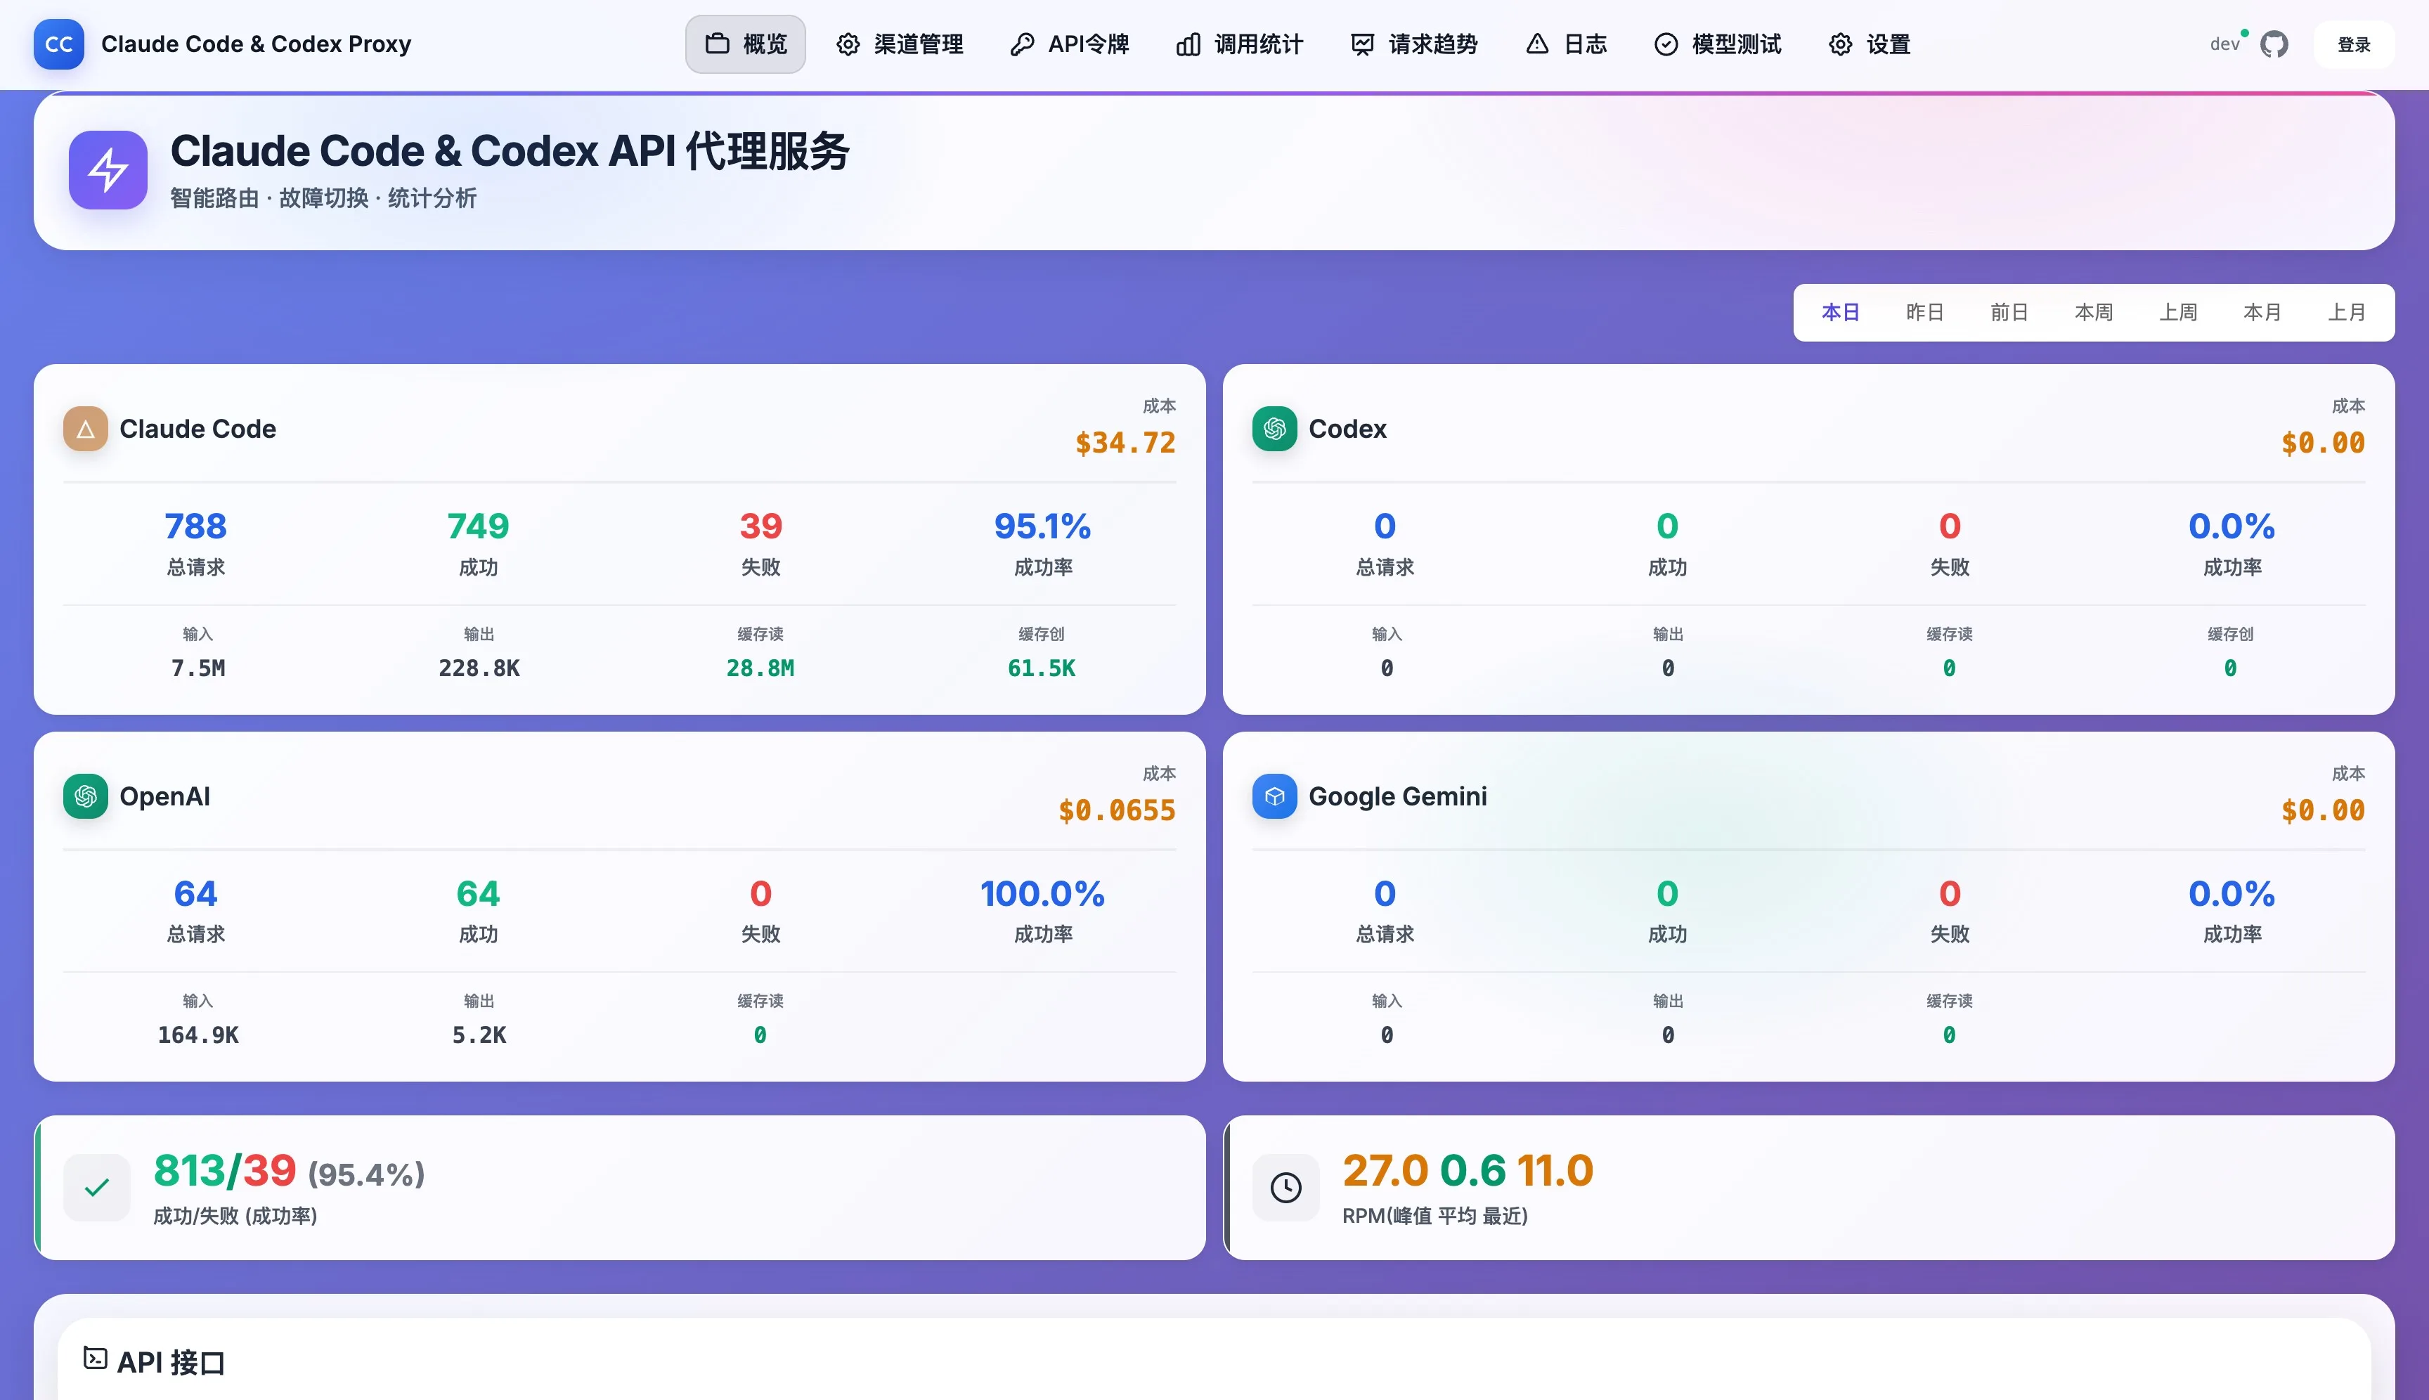Select the 昨日 yesterday filter
Screen dimensions: 2429x1400
tap(1924, 313)
